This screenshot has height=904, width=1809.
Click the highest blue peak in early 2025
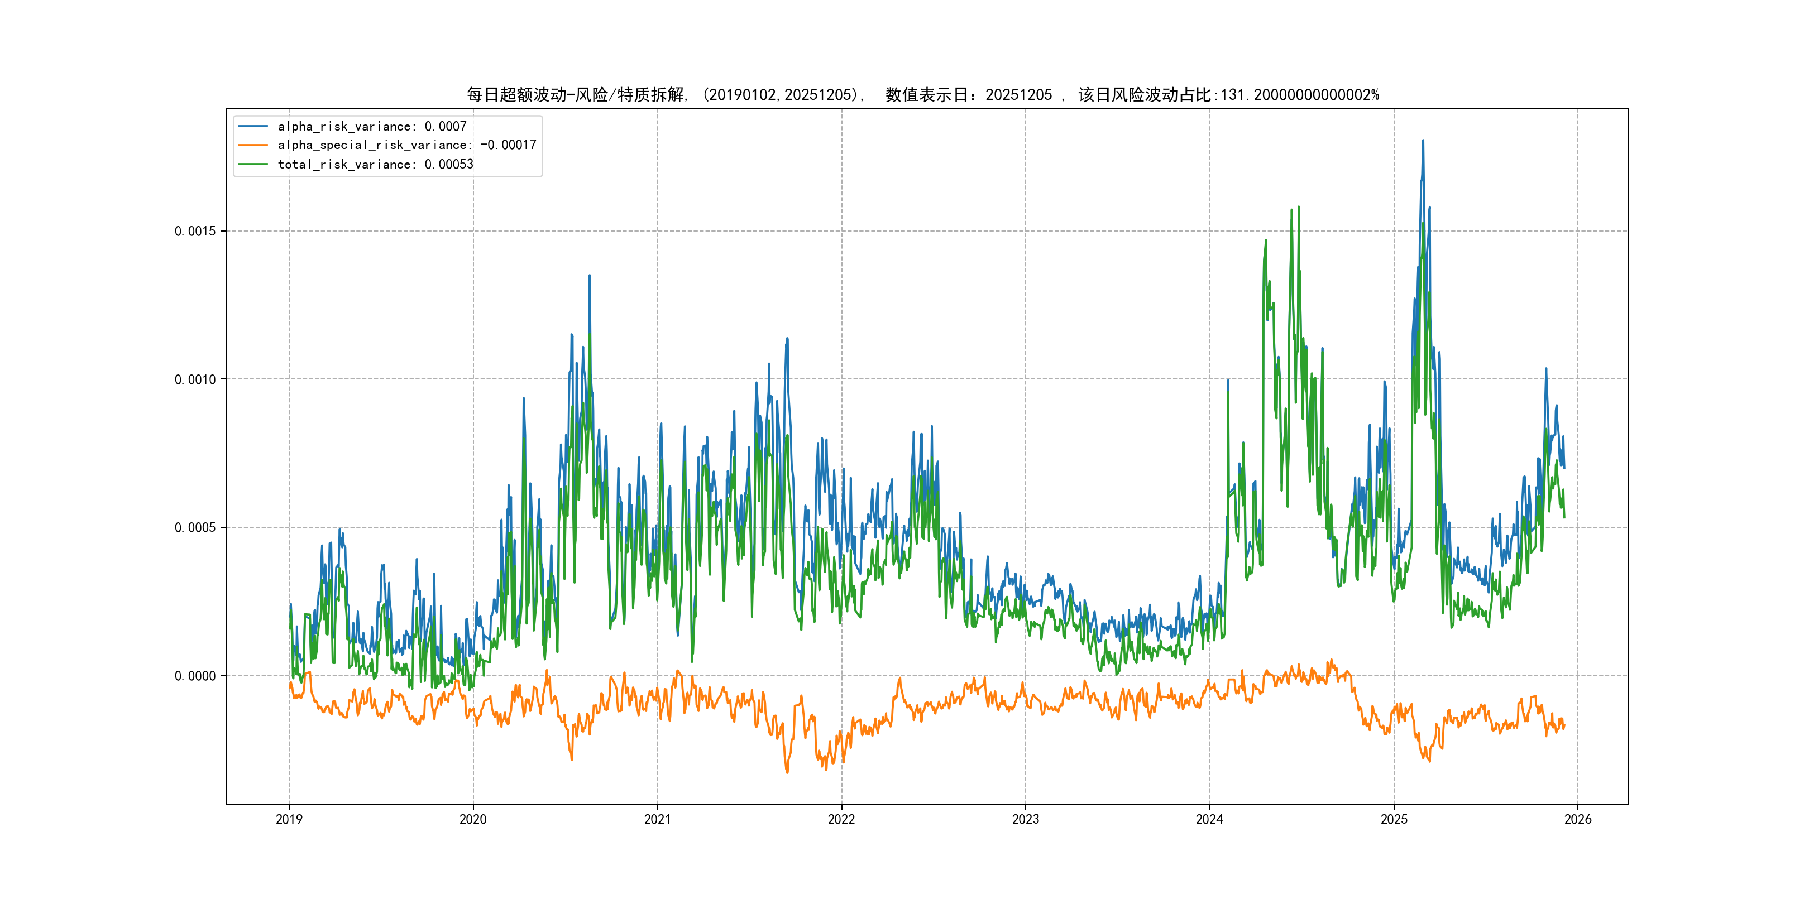point(1423,142)
